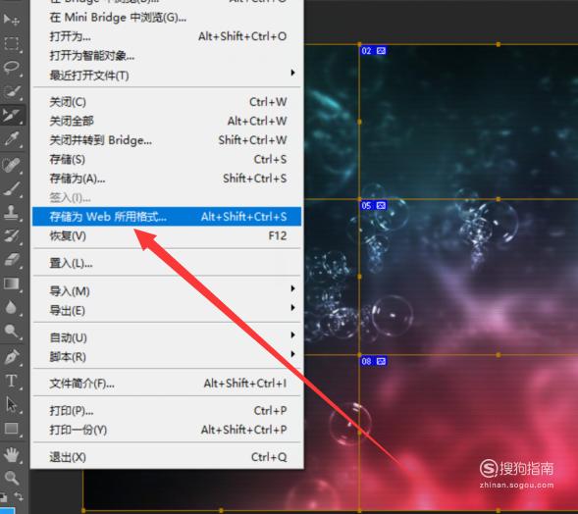The image size is (578, 514).
Task: Select the Slice tool
Action: [11, 115]
